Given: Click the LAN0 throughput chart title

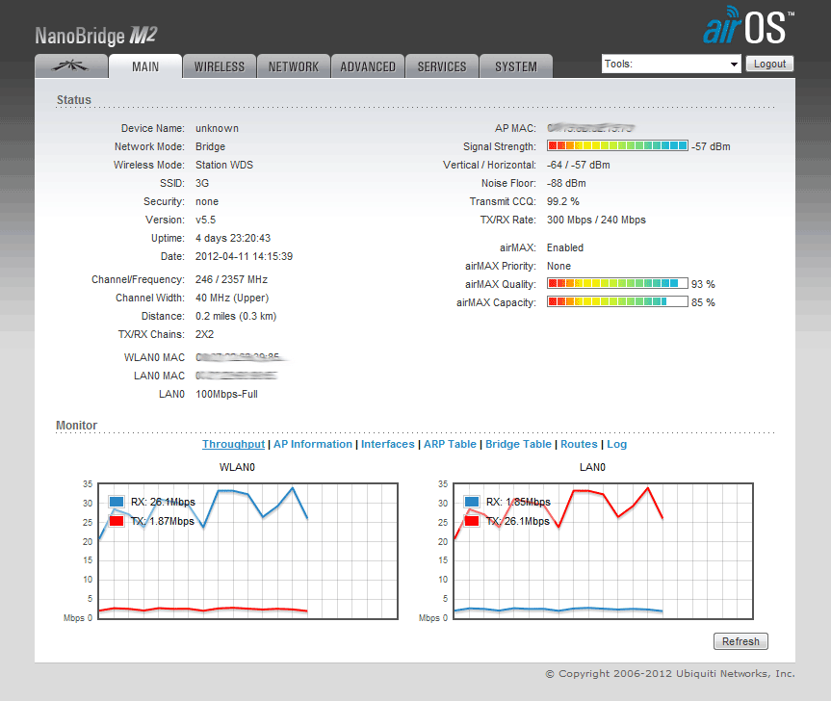Looking at the screenshot, I should tap(592, 467).
